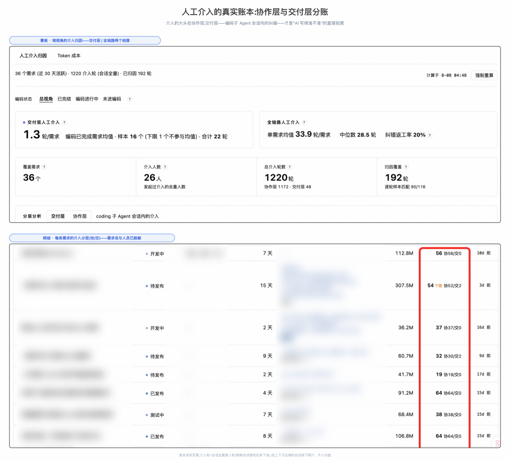Click the 38 协38/交0 intervention cell
The height and width of the screenshot is (461, 510).
click(x=449, y=415)
